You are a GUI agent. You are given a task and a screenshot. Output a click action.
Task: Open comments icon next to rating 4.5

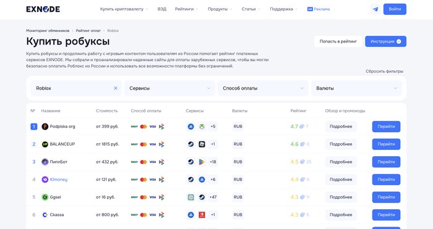(302, 162)
